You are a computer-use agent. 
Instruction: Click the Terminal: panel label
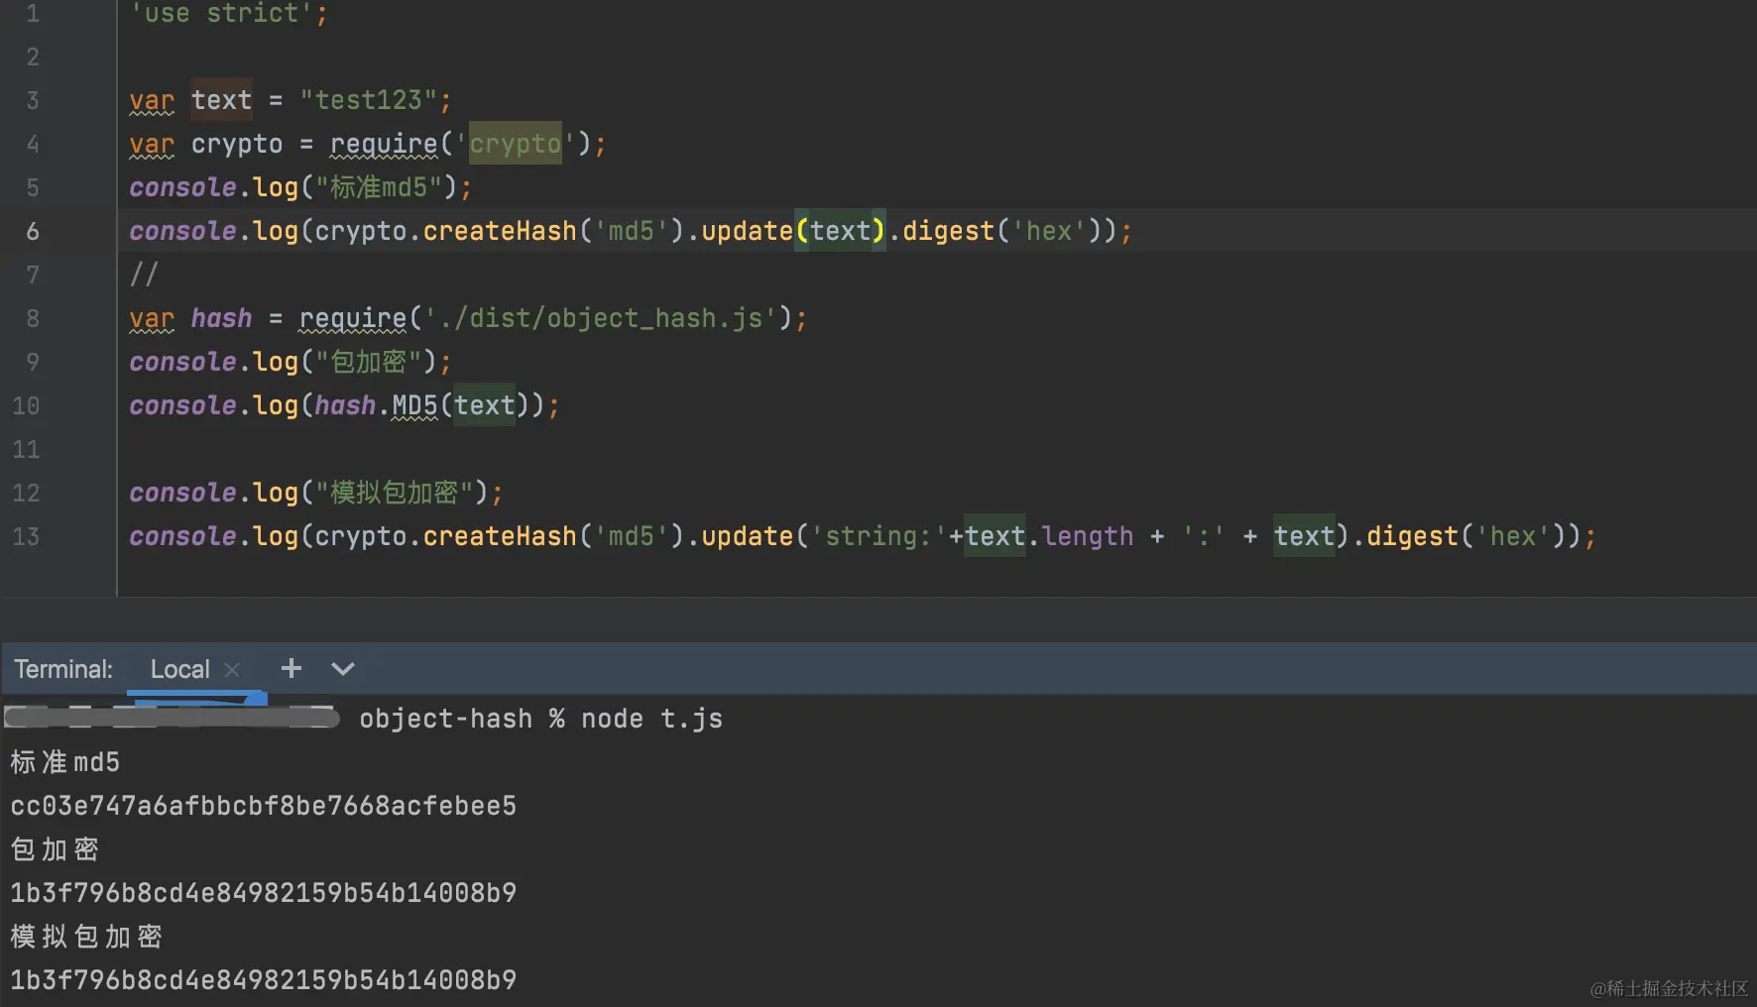63,669
